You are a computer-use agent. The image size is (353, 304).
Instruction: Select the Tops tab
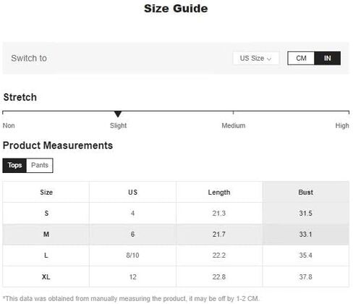[14, 165]
